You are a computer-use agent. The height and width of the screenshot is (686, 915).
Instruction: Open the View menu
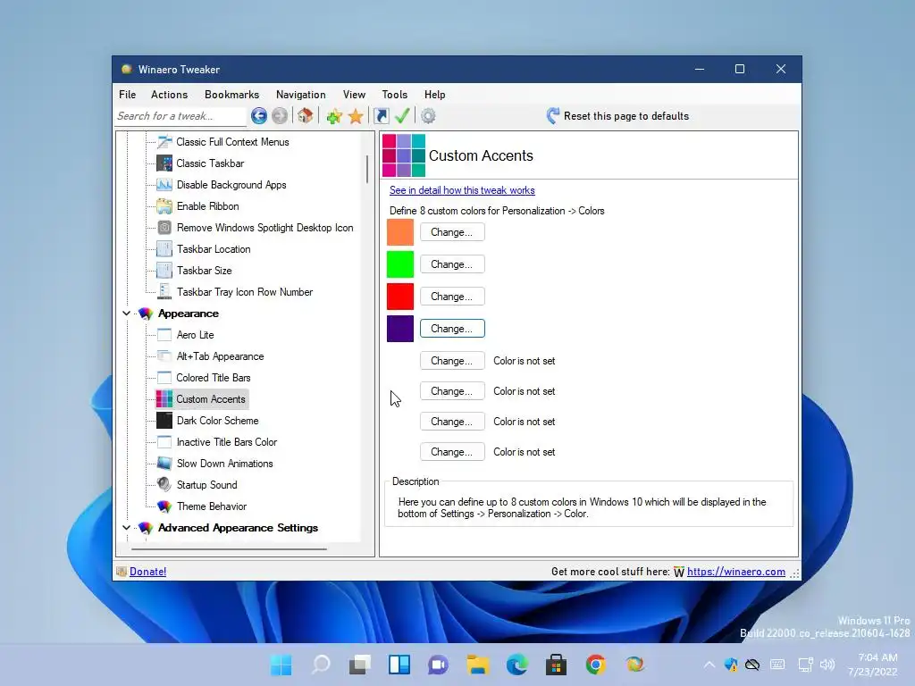[354, 95]
